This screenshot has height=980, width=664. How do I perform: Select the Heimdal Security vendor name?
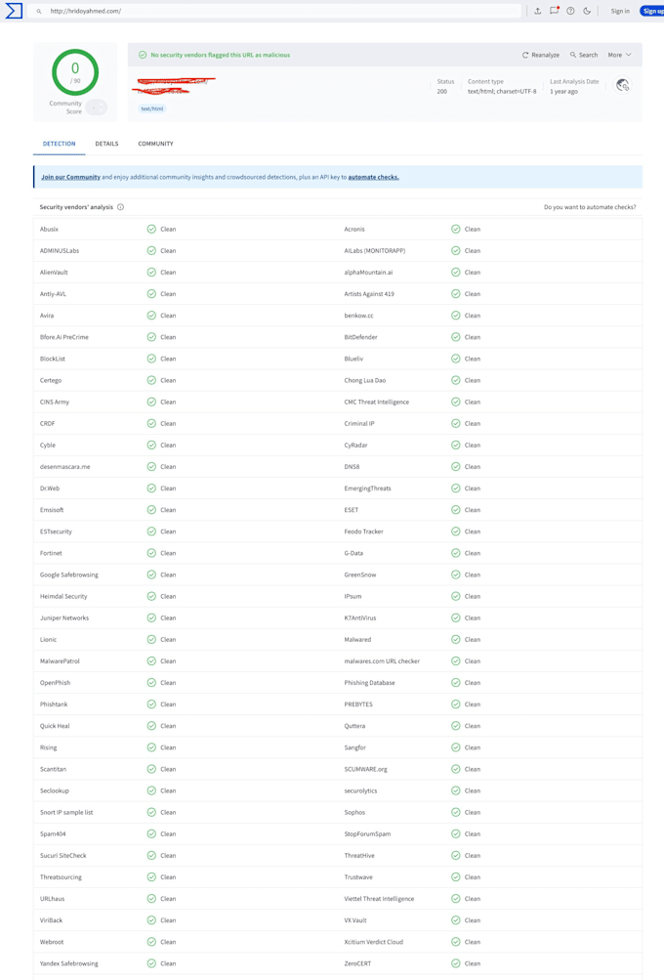point(63,596)
